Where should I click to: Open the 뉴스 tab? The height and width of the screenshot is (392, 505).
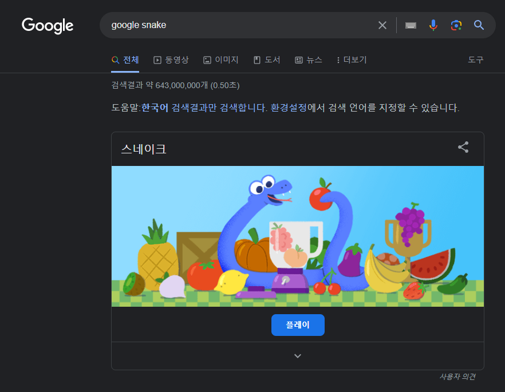click(x=309, y=60)
